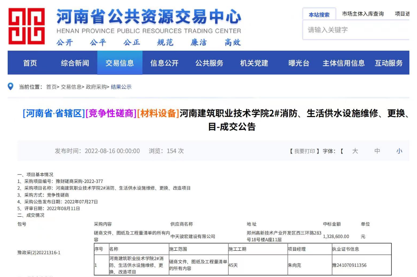The width and height of the screenshot is (417, 277).
Task: Open the 机关党建 navigation item
Action: point(254,63)
